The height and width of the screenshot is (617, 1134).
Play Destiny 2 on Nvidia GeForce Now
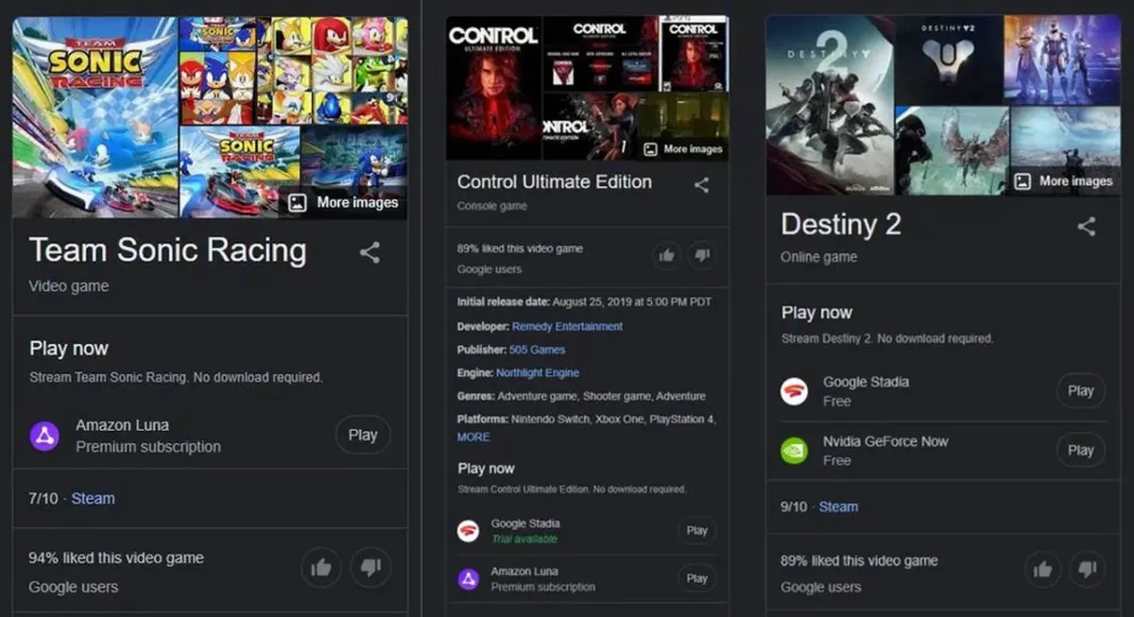(x=1080, y=450)
